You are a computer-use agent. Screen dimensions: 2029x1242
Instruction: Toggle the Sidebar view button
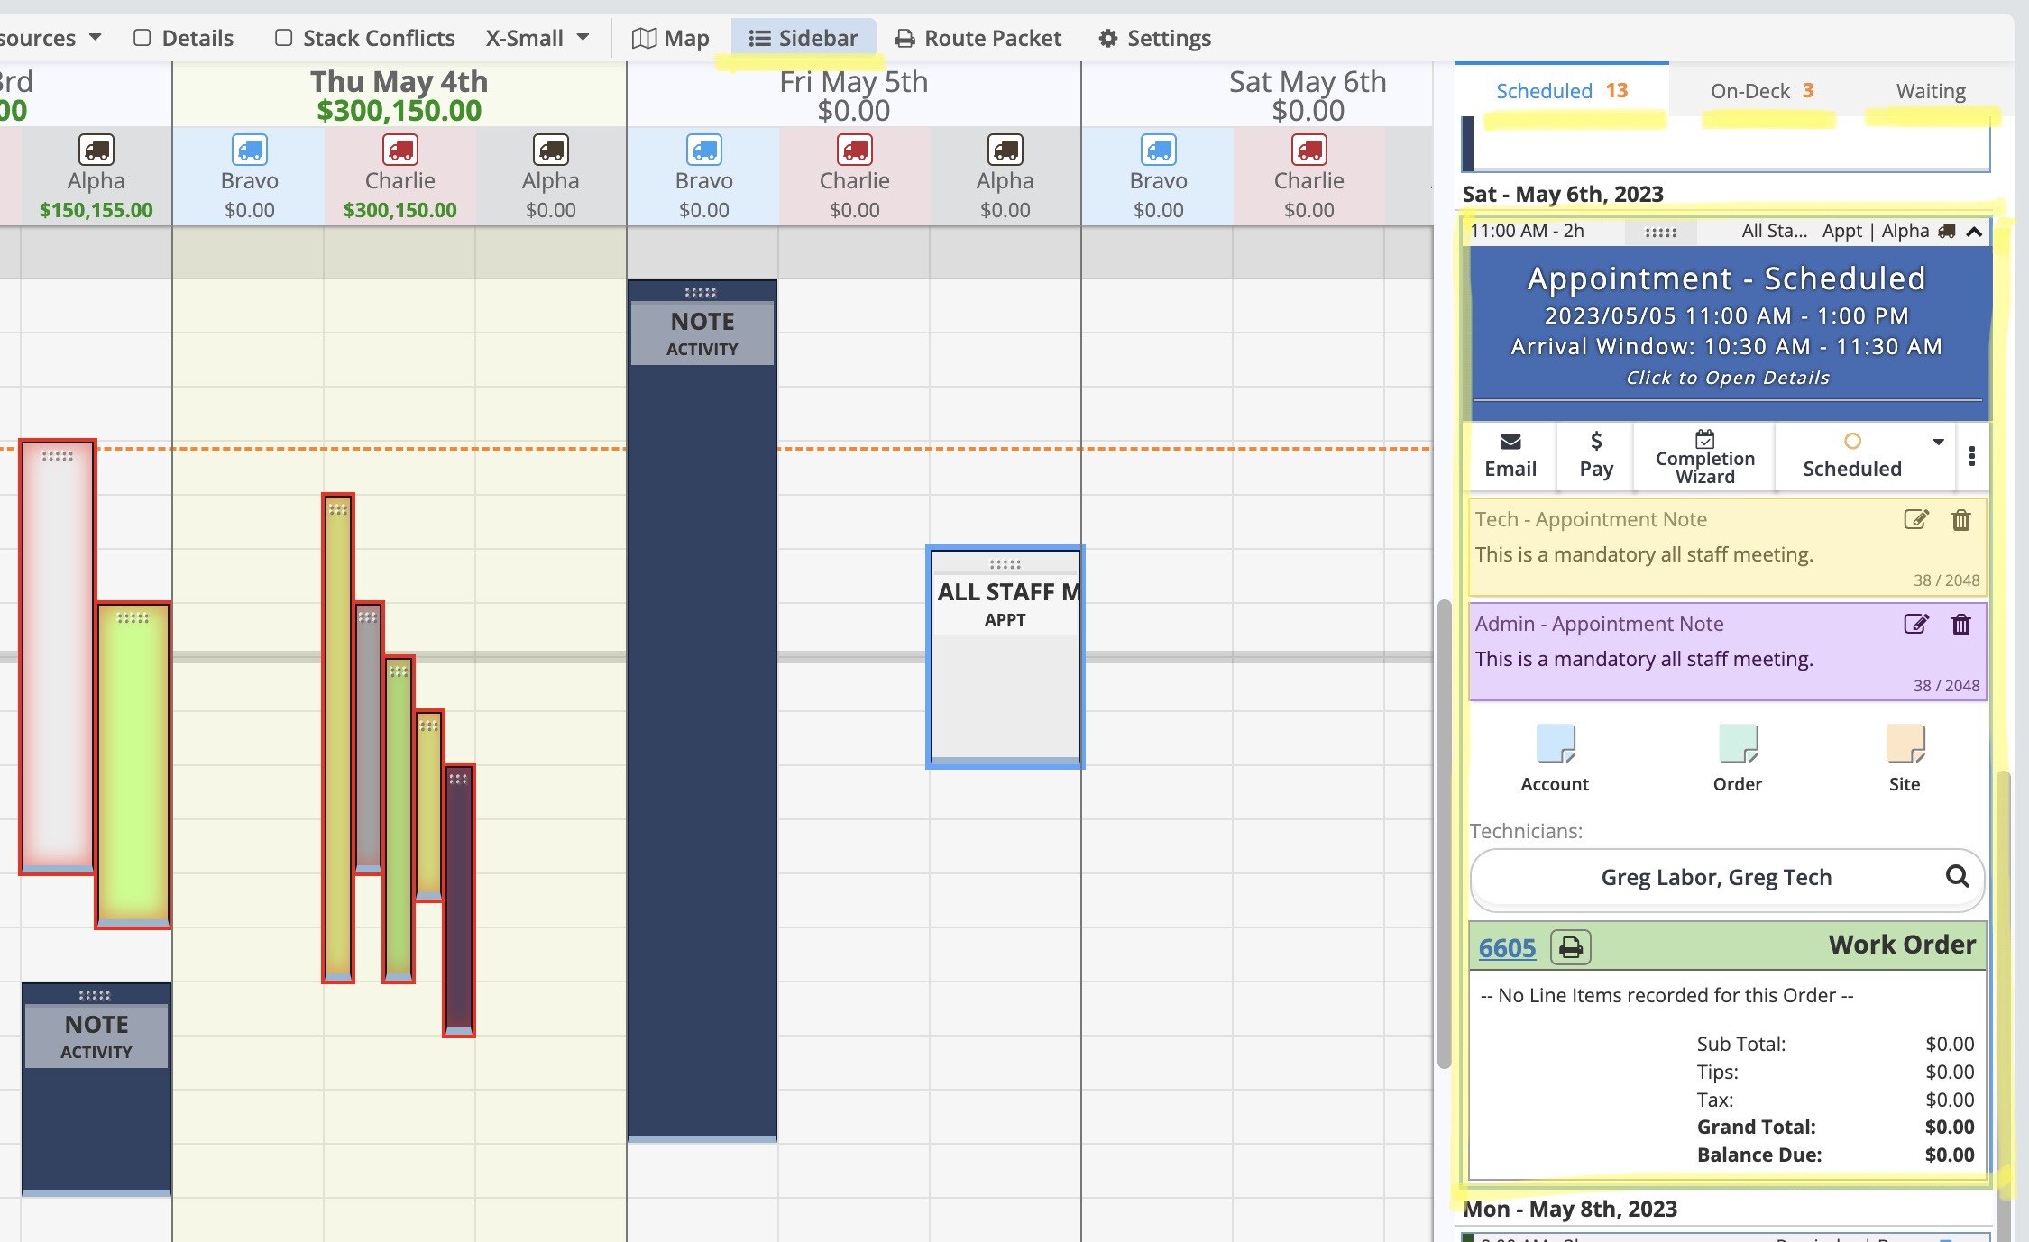(x=803, y=38)
